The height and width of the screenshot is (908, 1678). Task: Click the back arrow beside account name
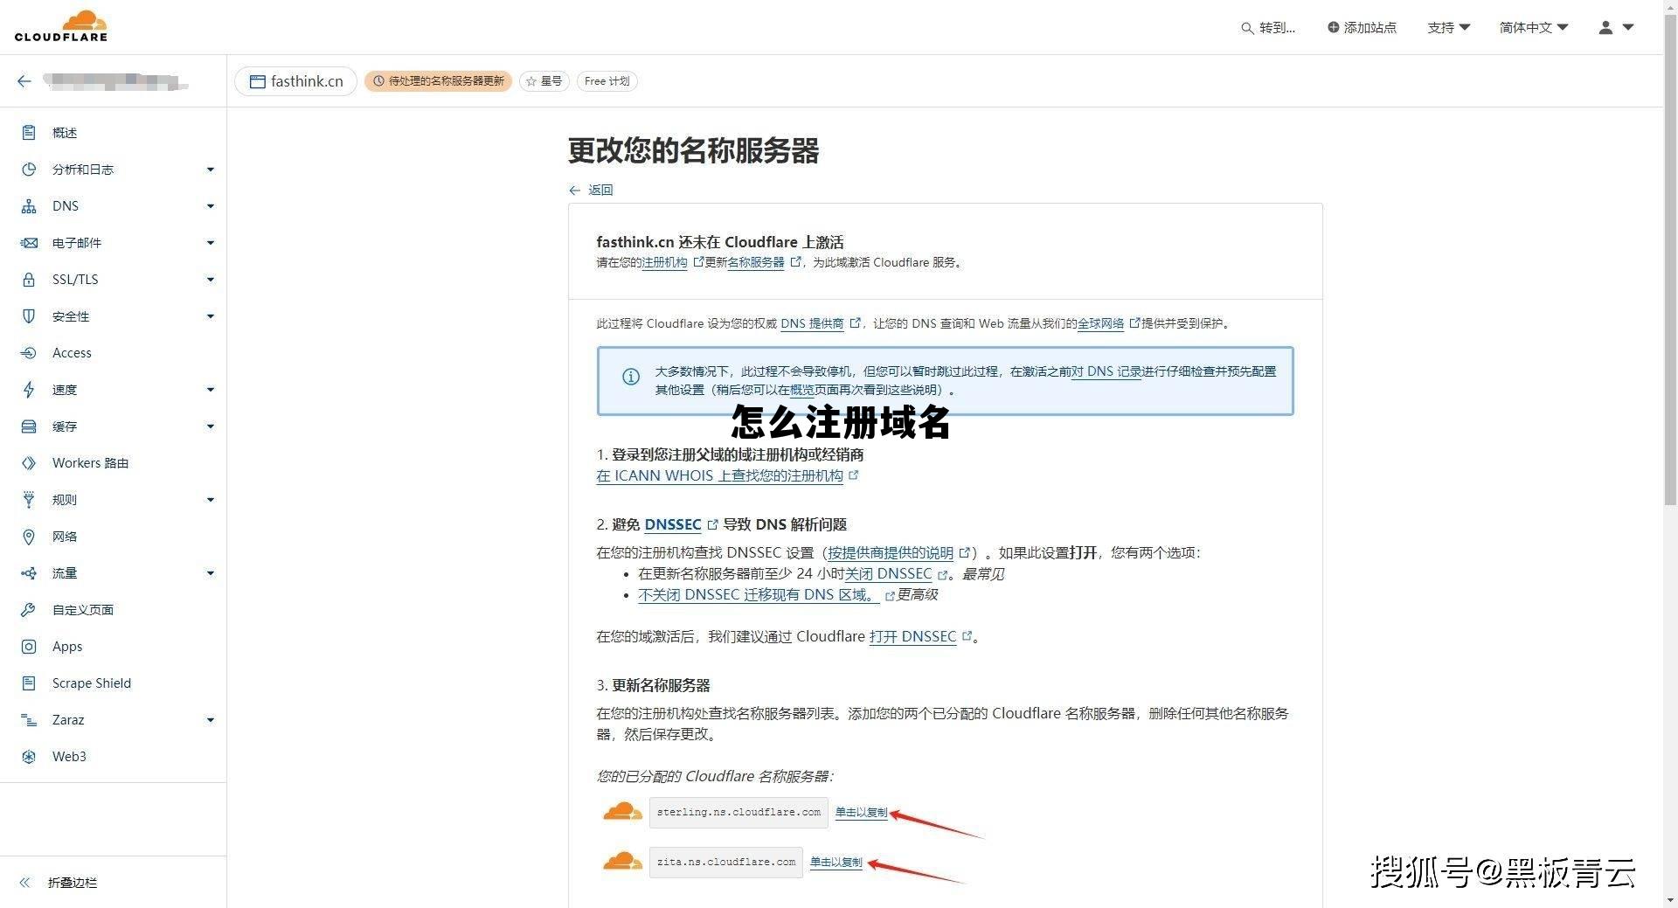pyautogui.click(x=24, y=81)
